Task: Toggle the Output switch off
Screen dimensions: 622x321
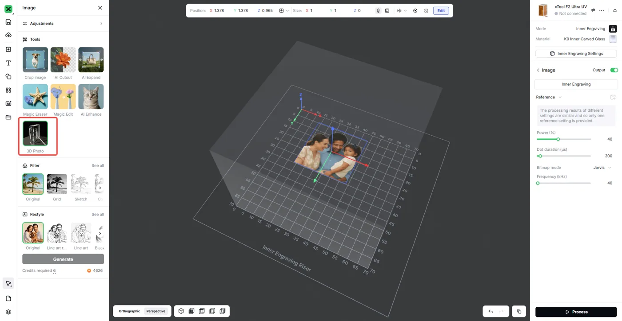Action: [614, 70]
